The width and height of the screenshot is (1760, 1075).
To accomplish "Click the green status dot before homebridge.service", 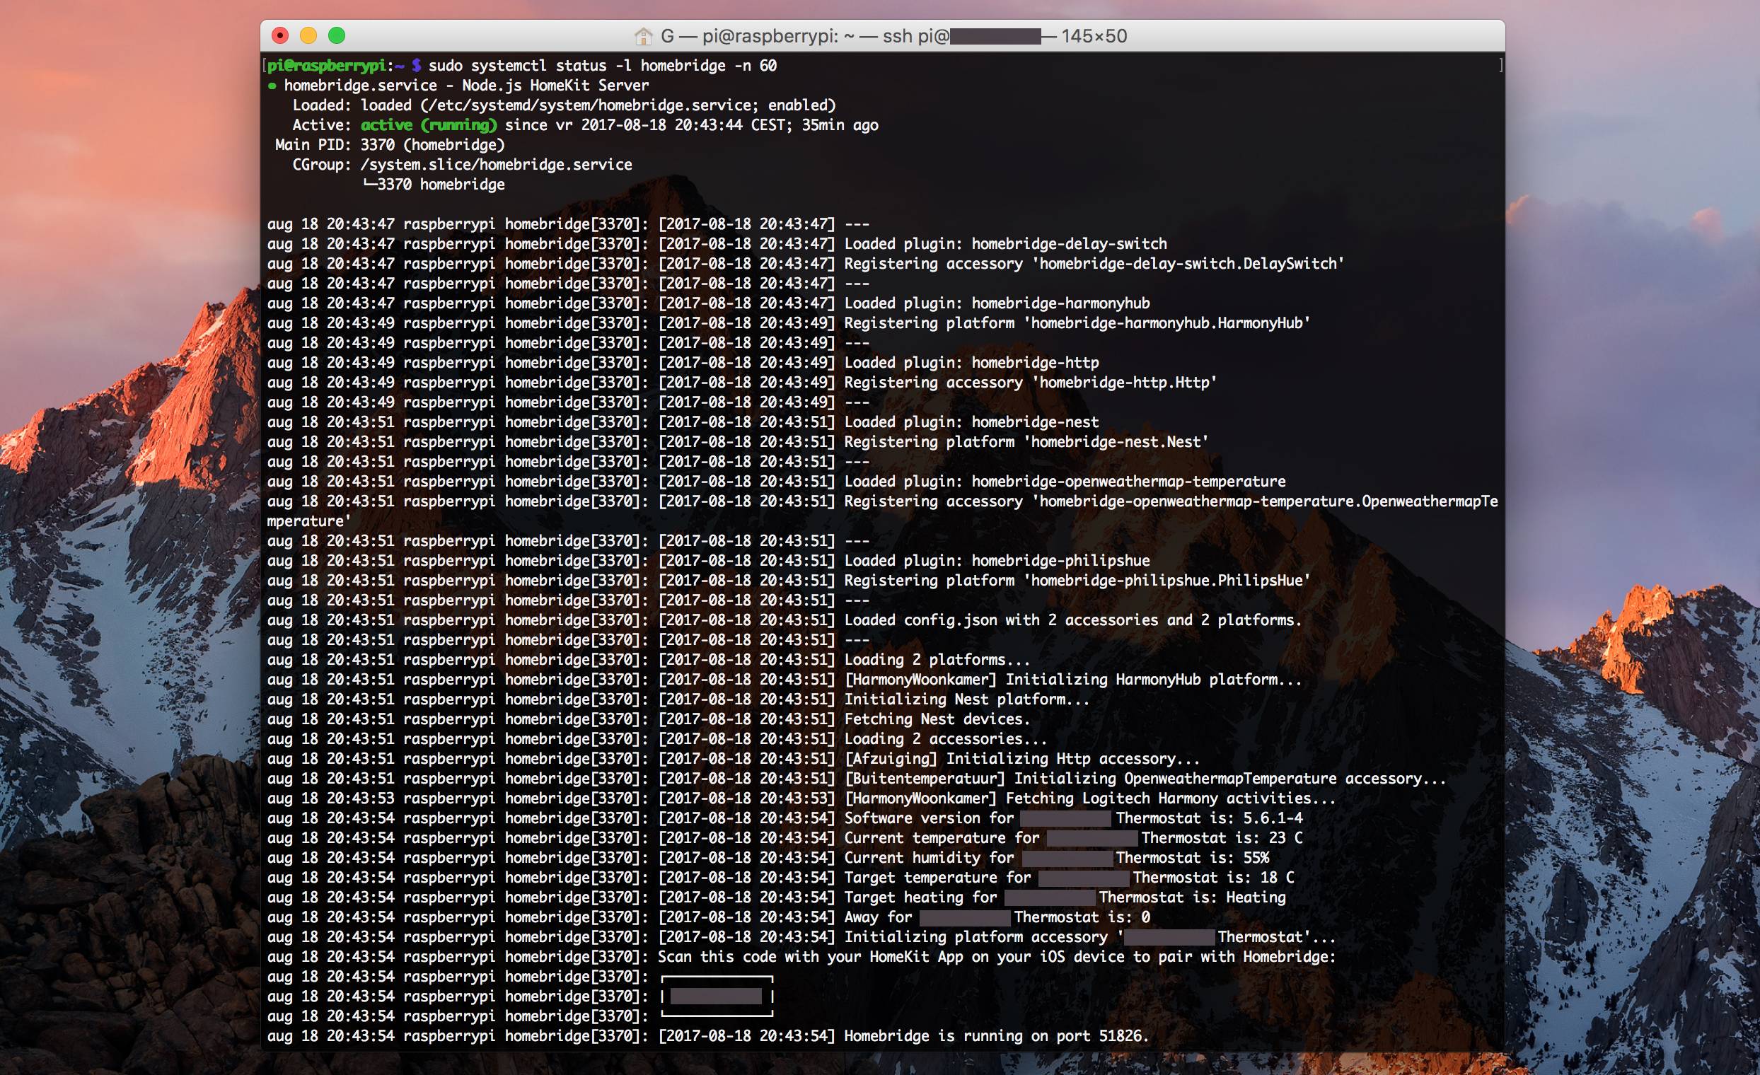I will click(272, 86).
